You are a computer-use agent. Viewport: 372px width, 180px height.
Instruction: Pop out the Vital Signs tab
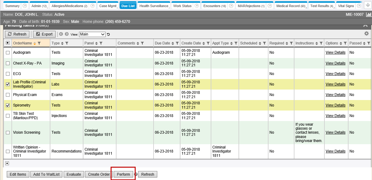[359, 6]
